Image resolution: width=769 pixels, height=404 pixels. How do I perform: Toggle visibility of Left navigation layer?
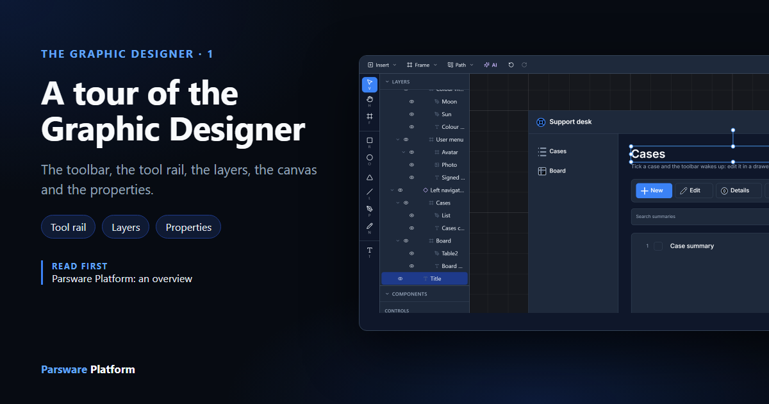(400, 190)
